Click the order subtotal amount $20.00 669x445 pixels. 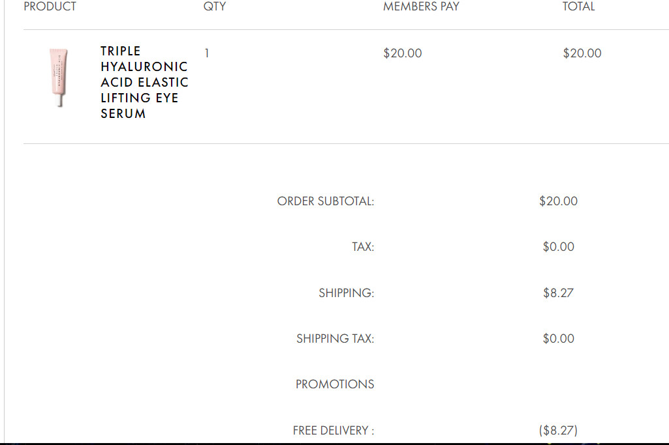click(x=558, y=201)
